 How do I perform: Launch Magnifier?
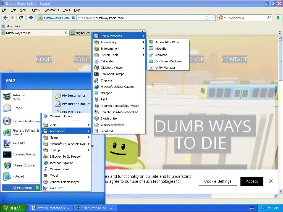(168, 49)
